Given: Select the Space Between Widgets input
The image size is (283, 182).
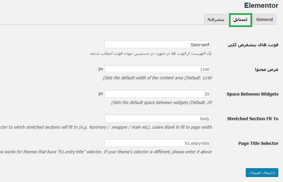Looking at the screenshot, I should tap(158, 94).
